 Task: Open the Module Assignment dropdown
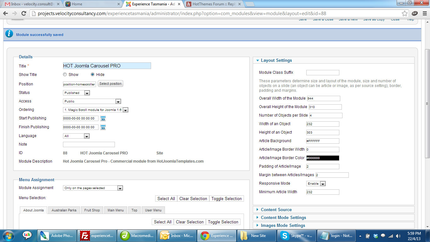[93, 188]
